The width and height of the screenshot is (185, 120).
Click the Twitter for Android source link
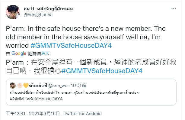pos(83,114)
